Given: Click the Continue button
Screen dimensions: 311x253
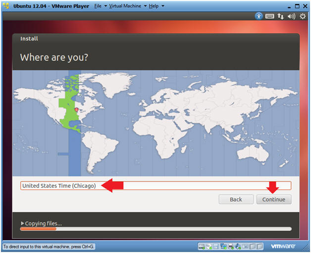Looking at the screenshot, I should point(274,199).
